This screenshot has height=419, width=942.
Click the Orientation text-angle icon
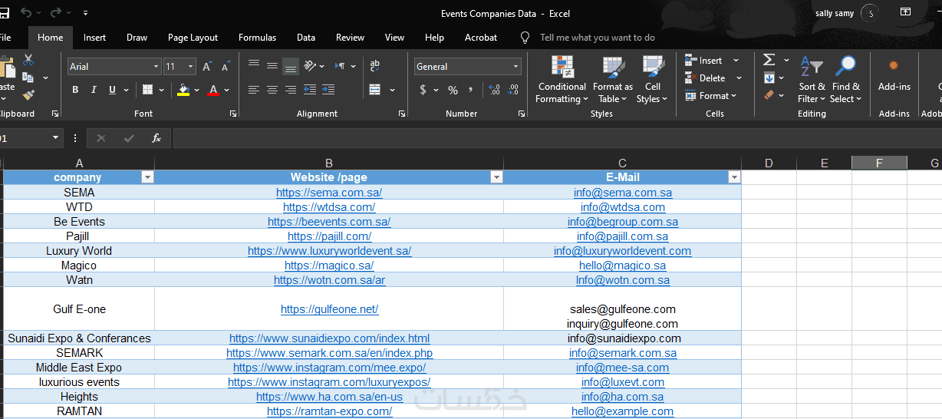click(311, 66)
